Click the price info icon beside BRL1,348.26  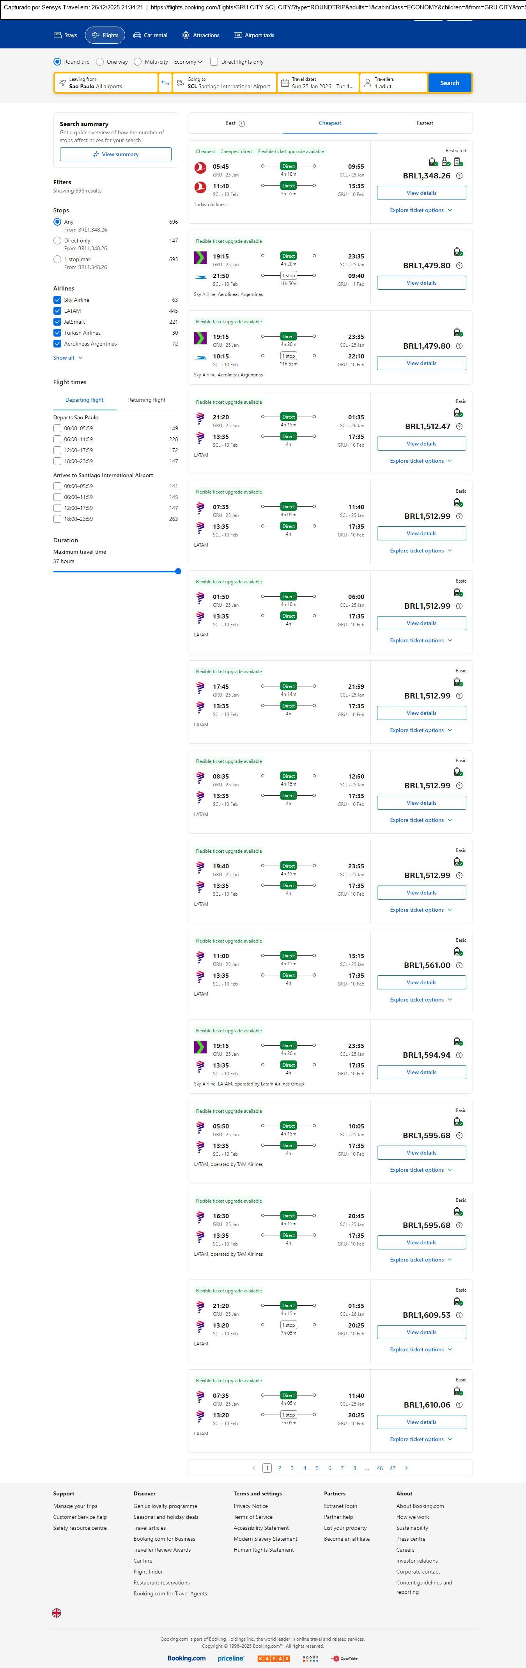click(459, 176)
